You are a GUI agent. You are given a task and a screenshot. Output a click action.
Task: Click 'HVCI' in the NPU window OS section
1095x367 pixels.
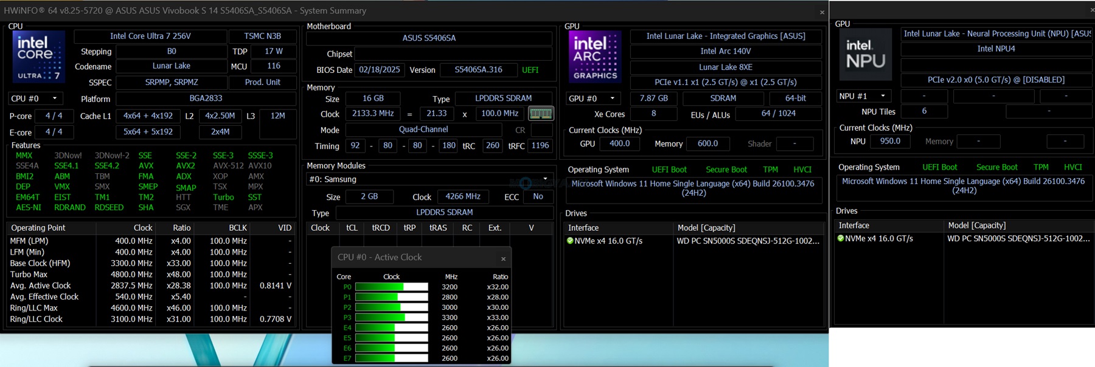coord(1073,167)
